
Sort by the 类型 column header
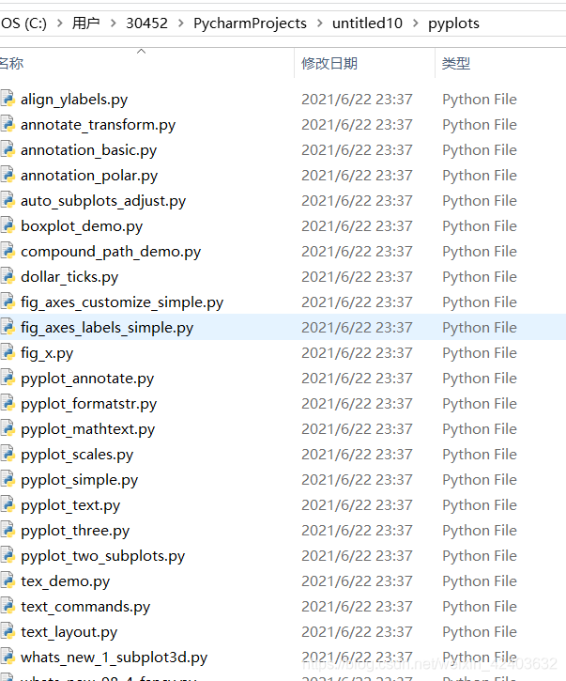point(456,64)
